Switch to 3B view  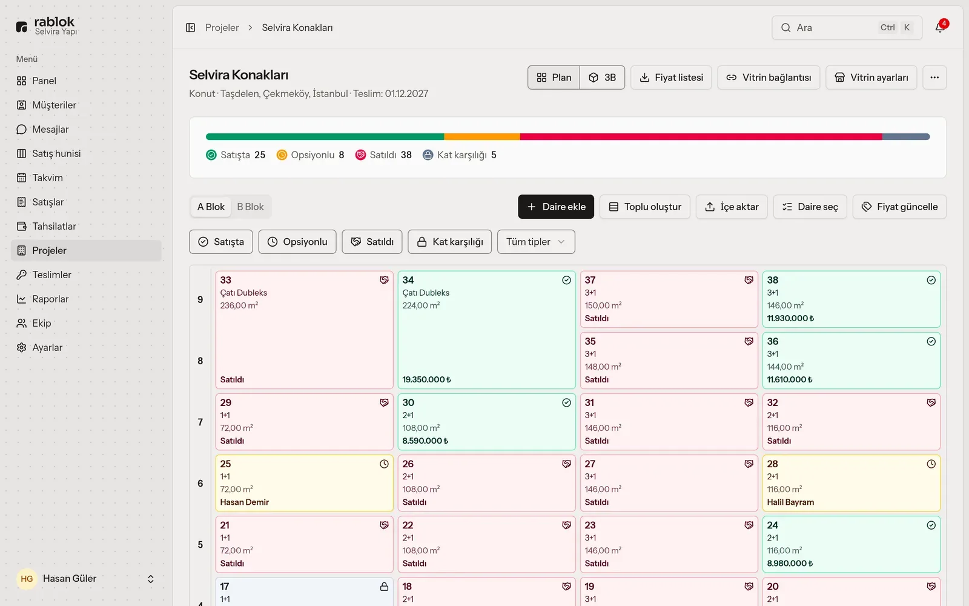[602, 78]
